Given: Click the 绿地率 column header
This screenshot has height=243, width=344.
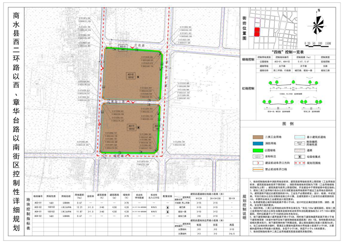Looking at the screenshot, I should click(x=126, y=196).
